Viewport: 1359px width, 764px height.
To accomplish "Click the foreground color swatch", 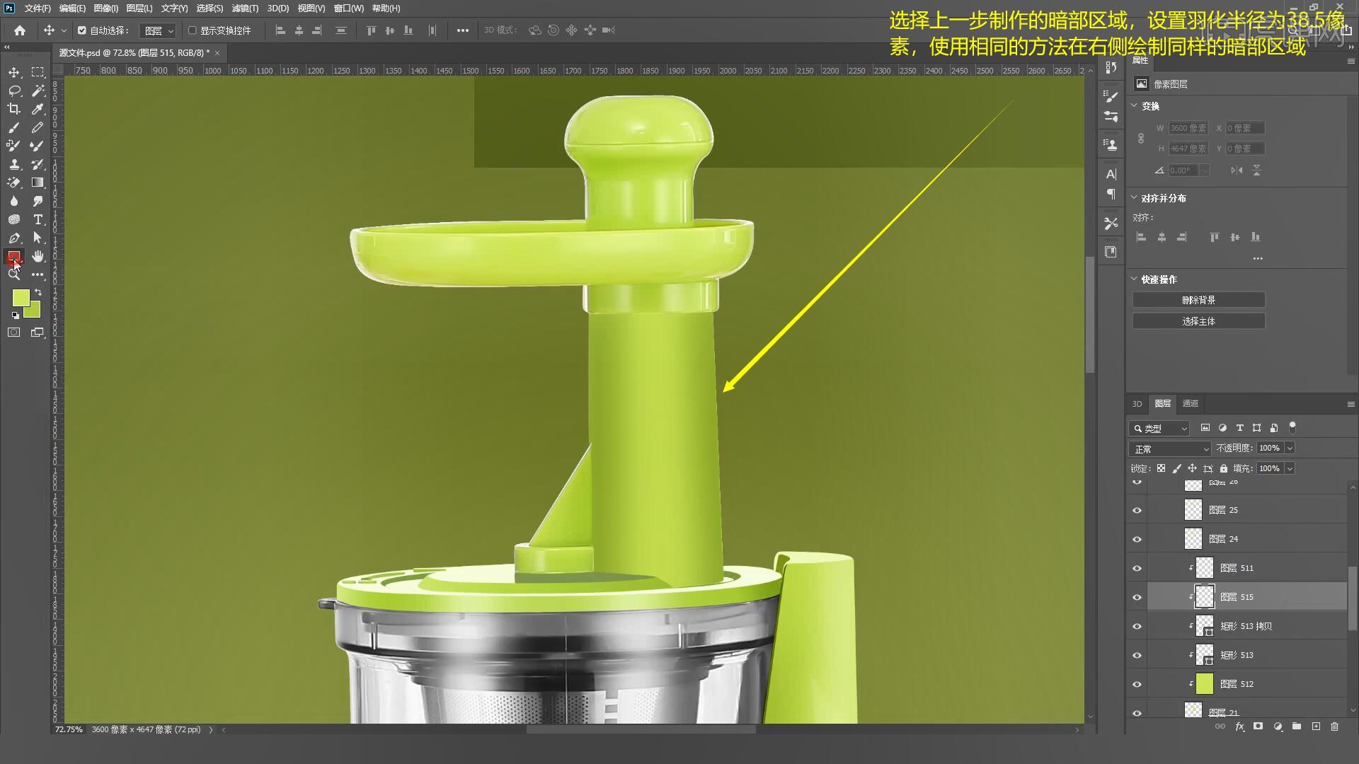I will point(20,297).
